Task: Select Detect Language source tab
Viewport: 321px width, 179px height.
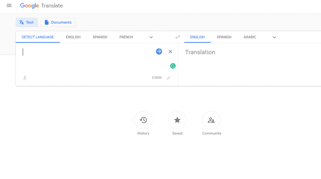Action: click(x=38, y=37)
